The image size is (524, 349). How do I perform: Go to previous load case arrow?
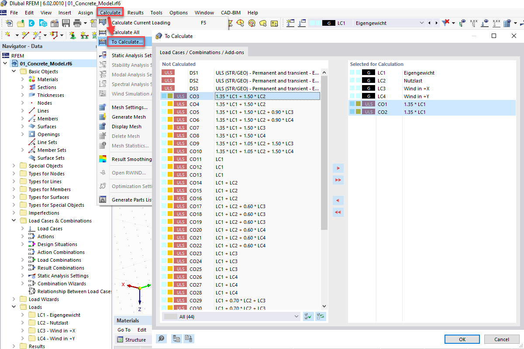(x=430, y=23)
